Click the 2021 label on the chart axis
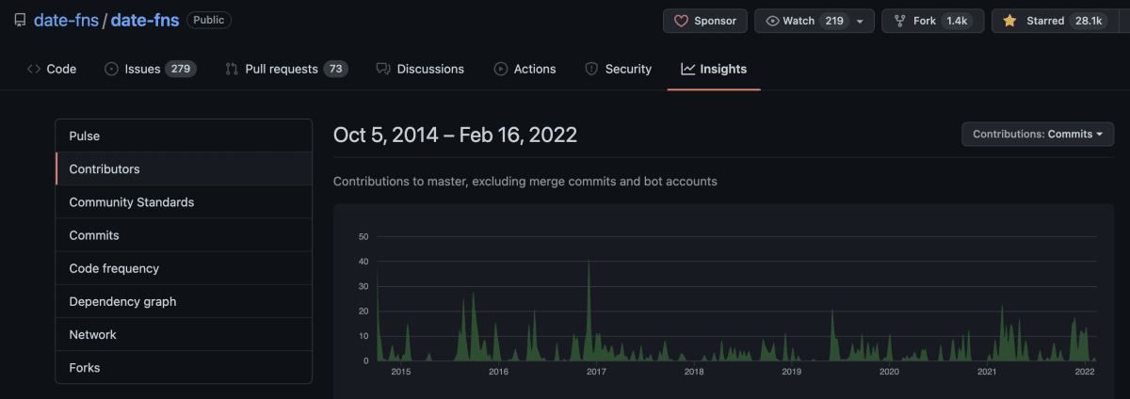 [987, 372]
